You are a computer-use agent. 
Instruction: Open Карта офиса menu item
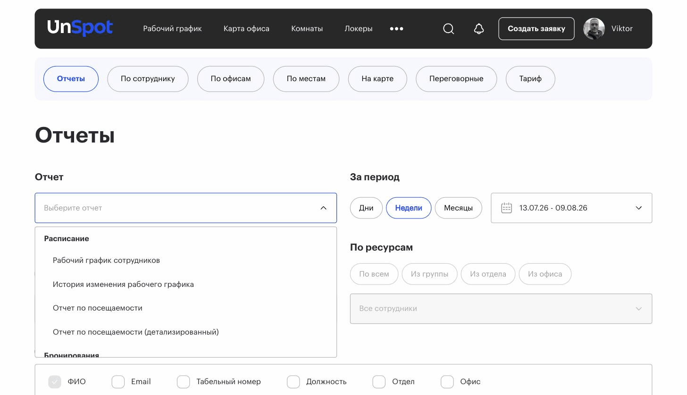tap(246, 29)
